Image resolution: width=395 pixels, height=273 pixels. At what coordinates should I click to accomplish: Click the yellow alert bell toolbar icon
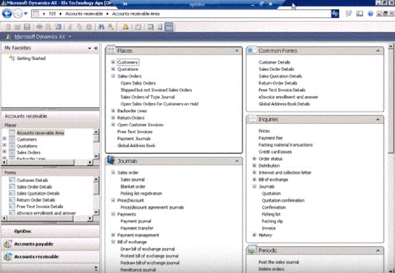(x=125, y=27)
